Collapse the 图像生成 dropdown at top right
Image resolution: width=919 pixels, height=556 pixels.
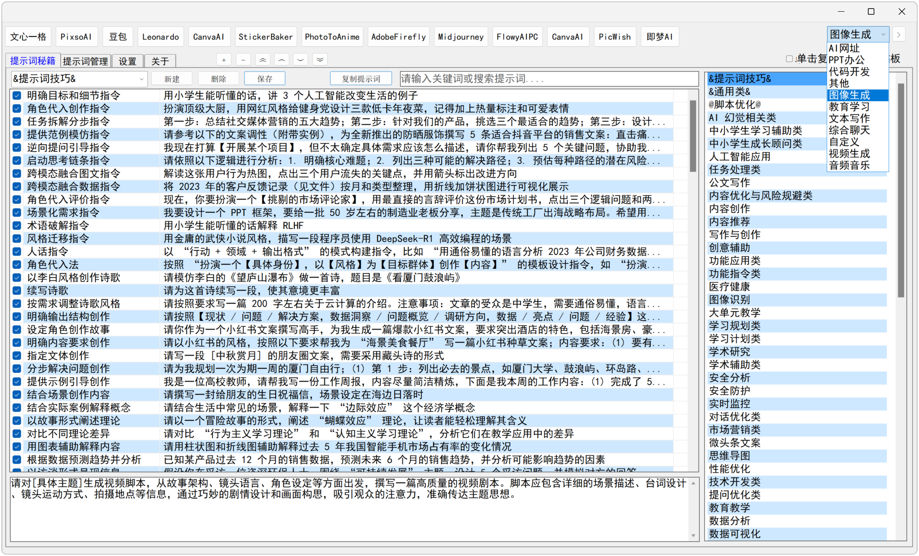point(858,35)
